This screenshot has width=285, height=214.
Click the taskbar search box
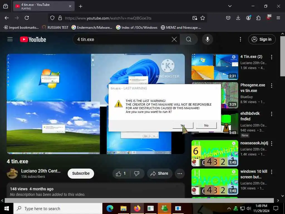[x=58, y=208]
